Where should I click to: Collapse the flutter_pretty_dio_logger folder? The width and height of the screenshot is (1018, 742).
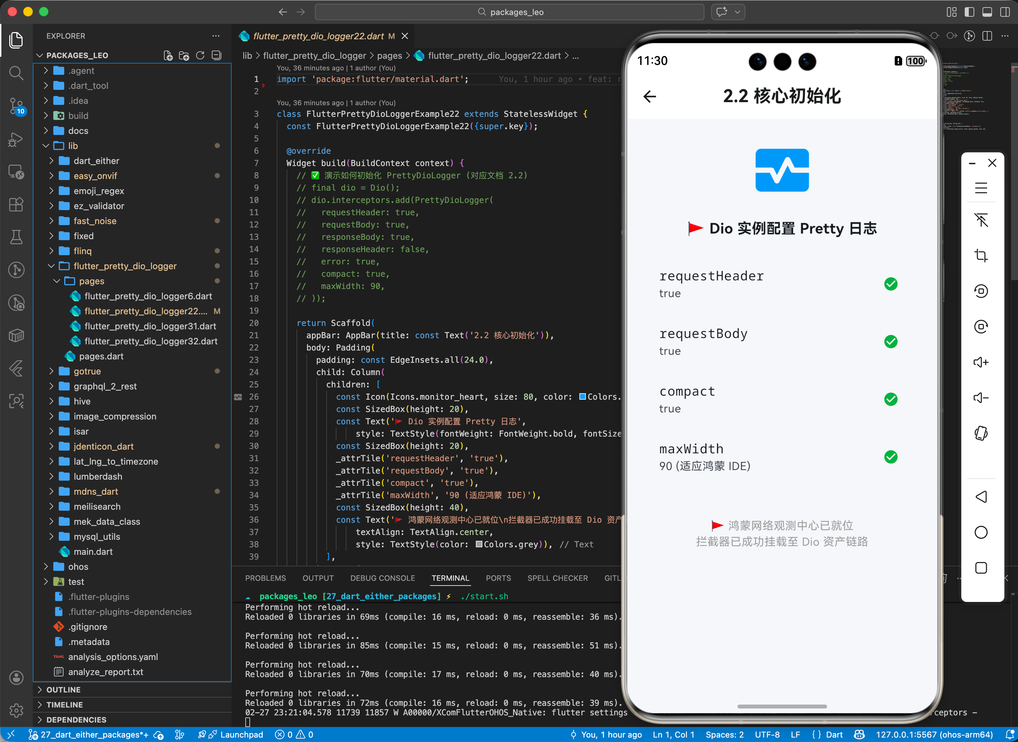pyautogui.click(x=125, y=266)
